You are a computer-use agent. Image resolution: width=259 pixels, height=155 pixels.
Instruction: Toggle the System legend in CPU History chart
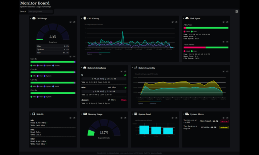pos(90,54)
